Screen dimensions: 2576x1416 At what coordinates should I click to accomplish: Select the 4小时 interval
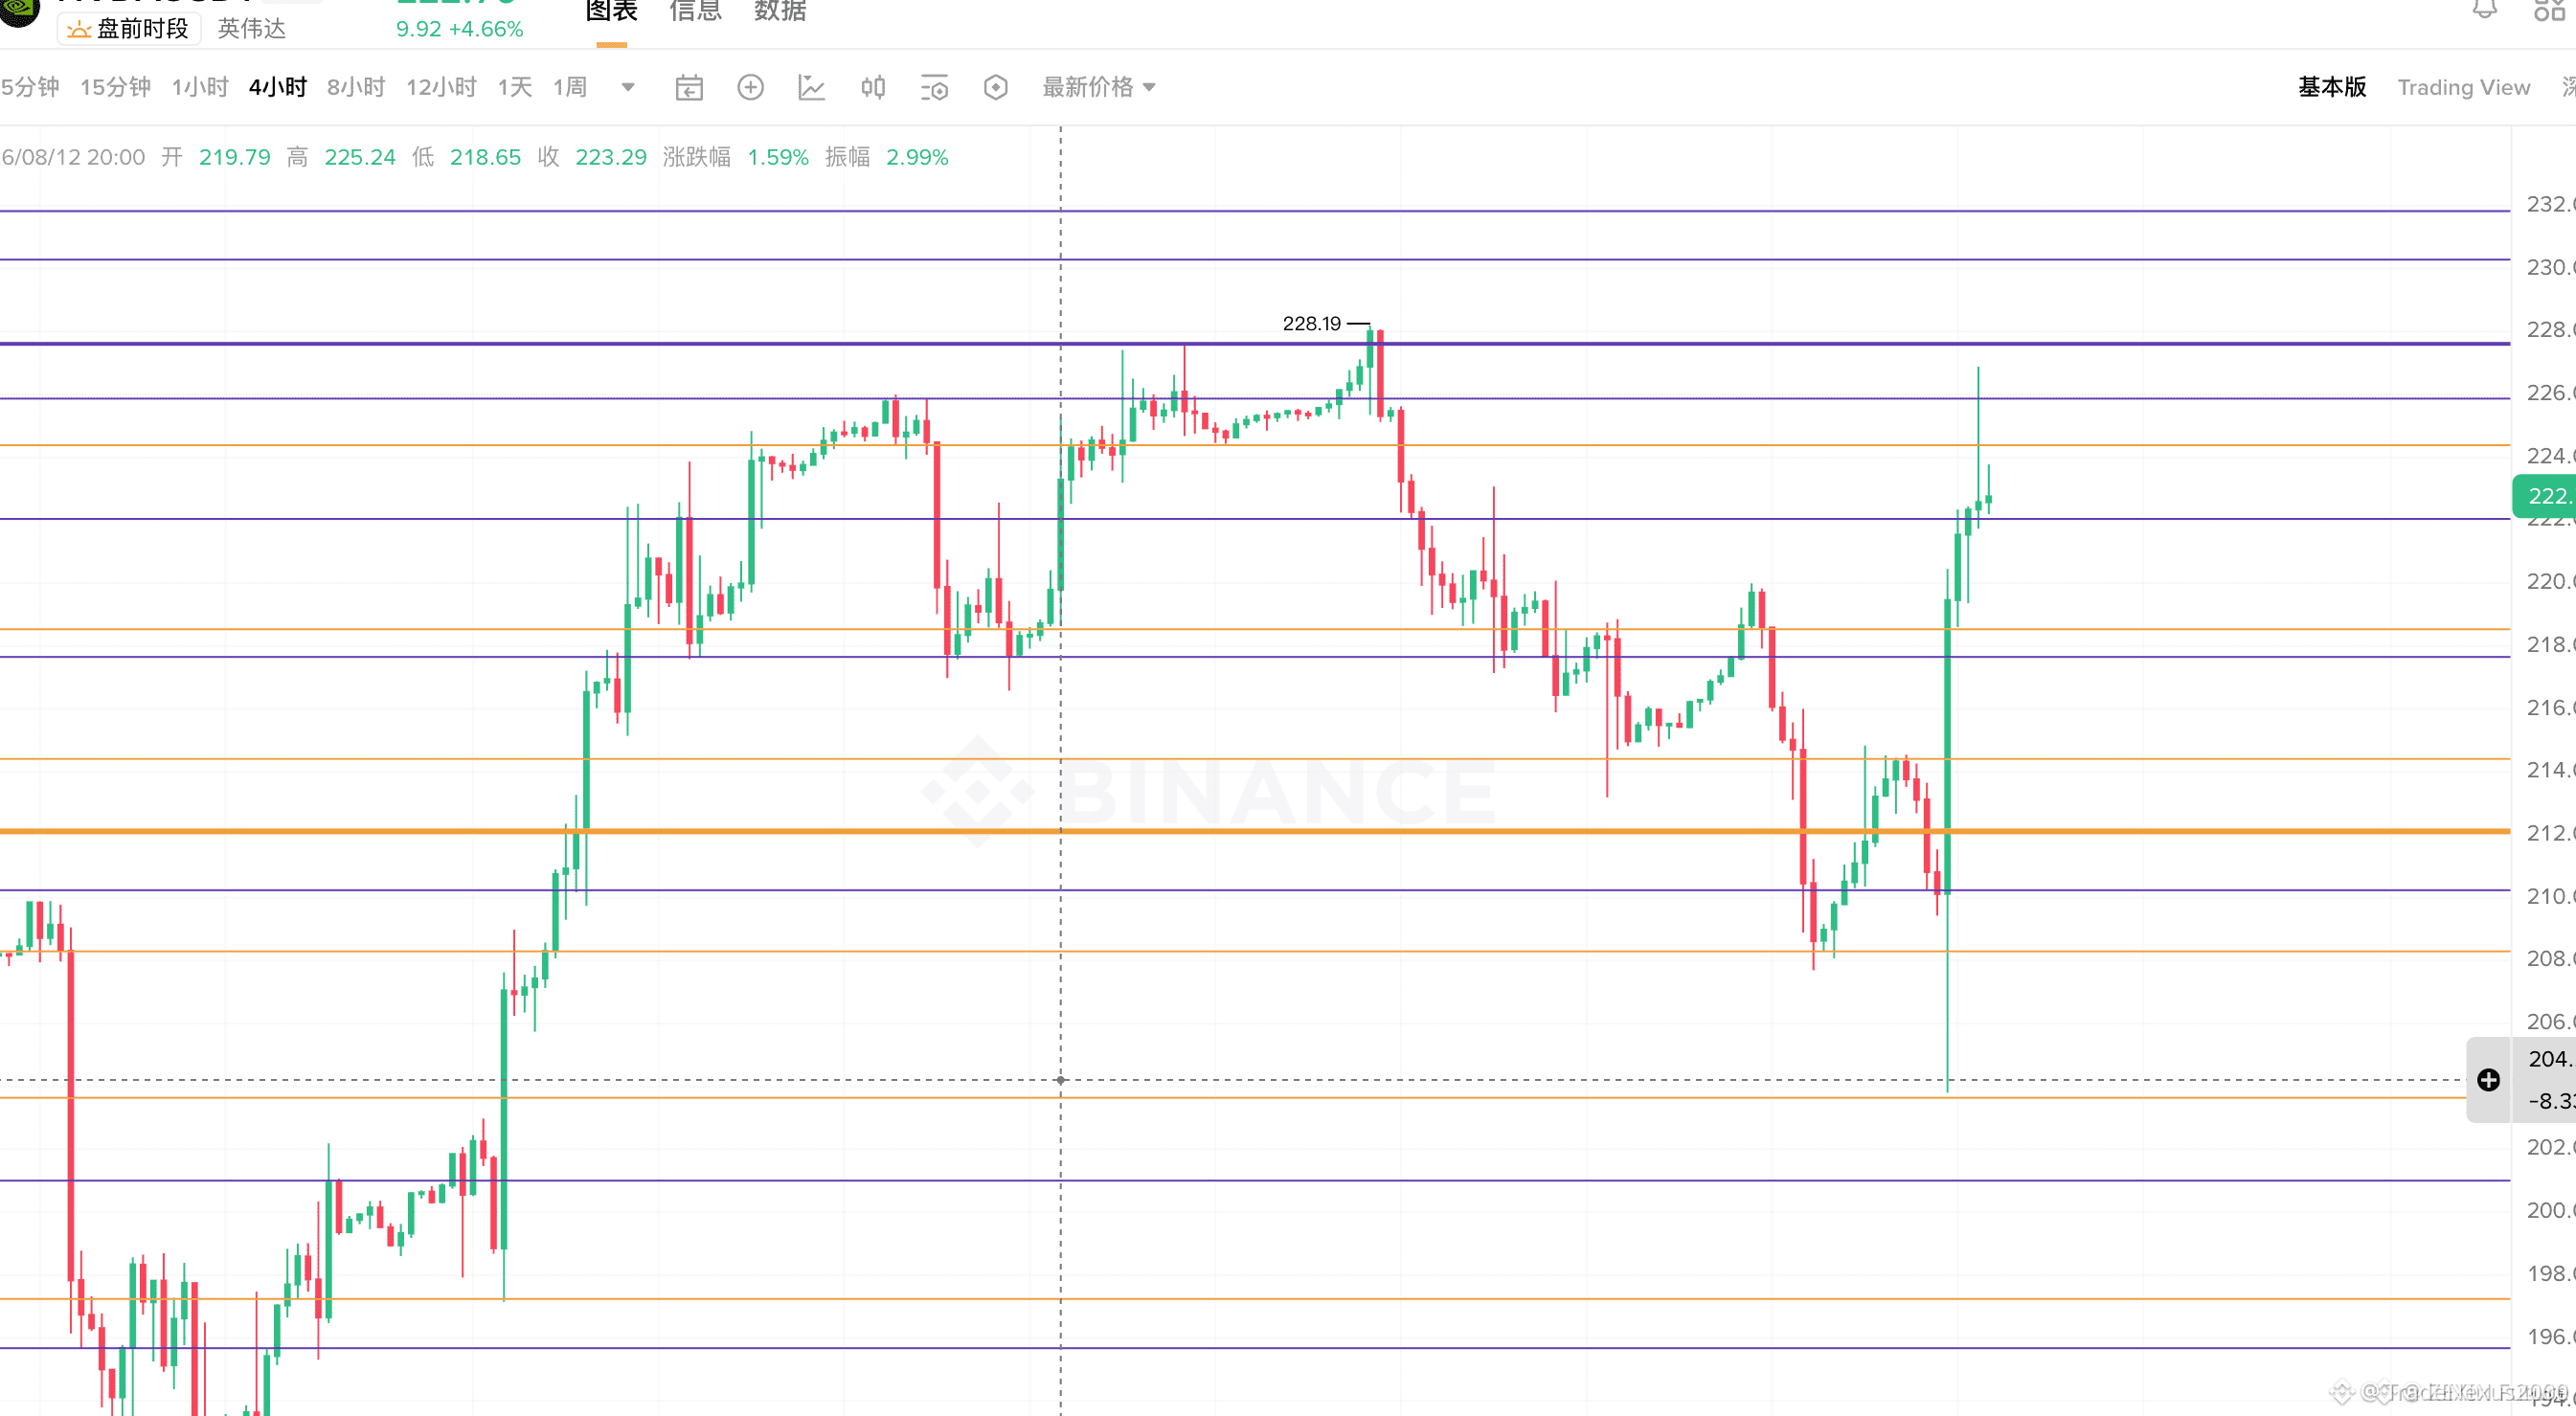click(x=278, y=87)
